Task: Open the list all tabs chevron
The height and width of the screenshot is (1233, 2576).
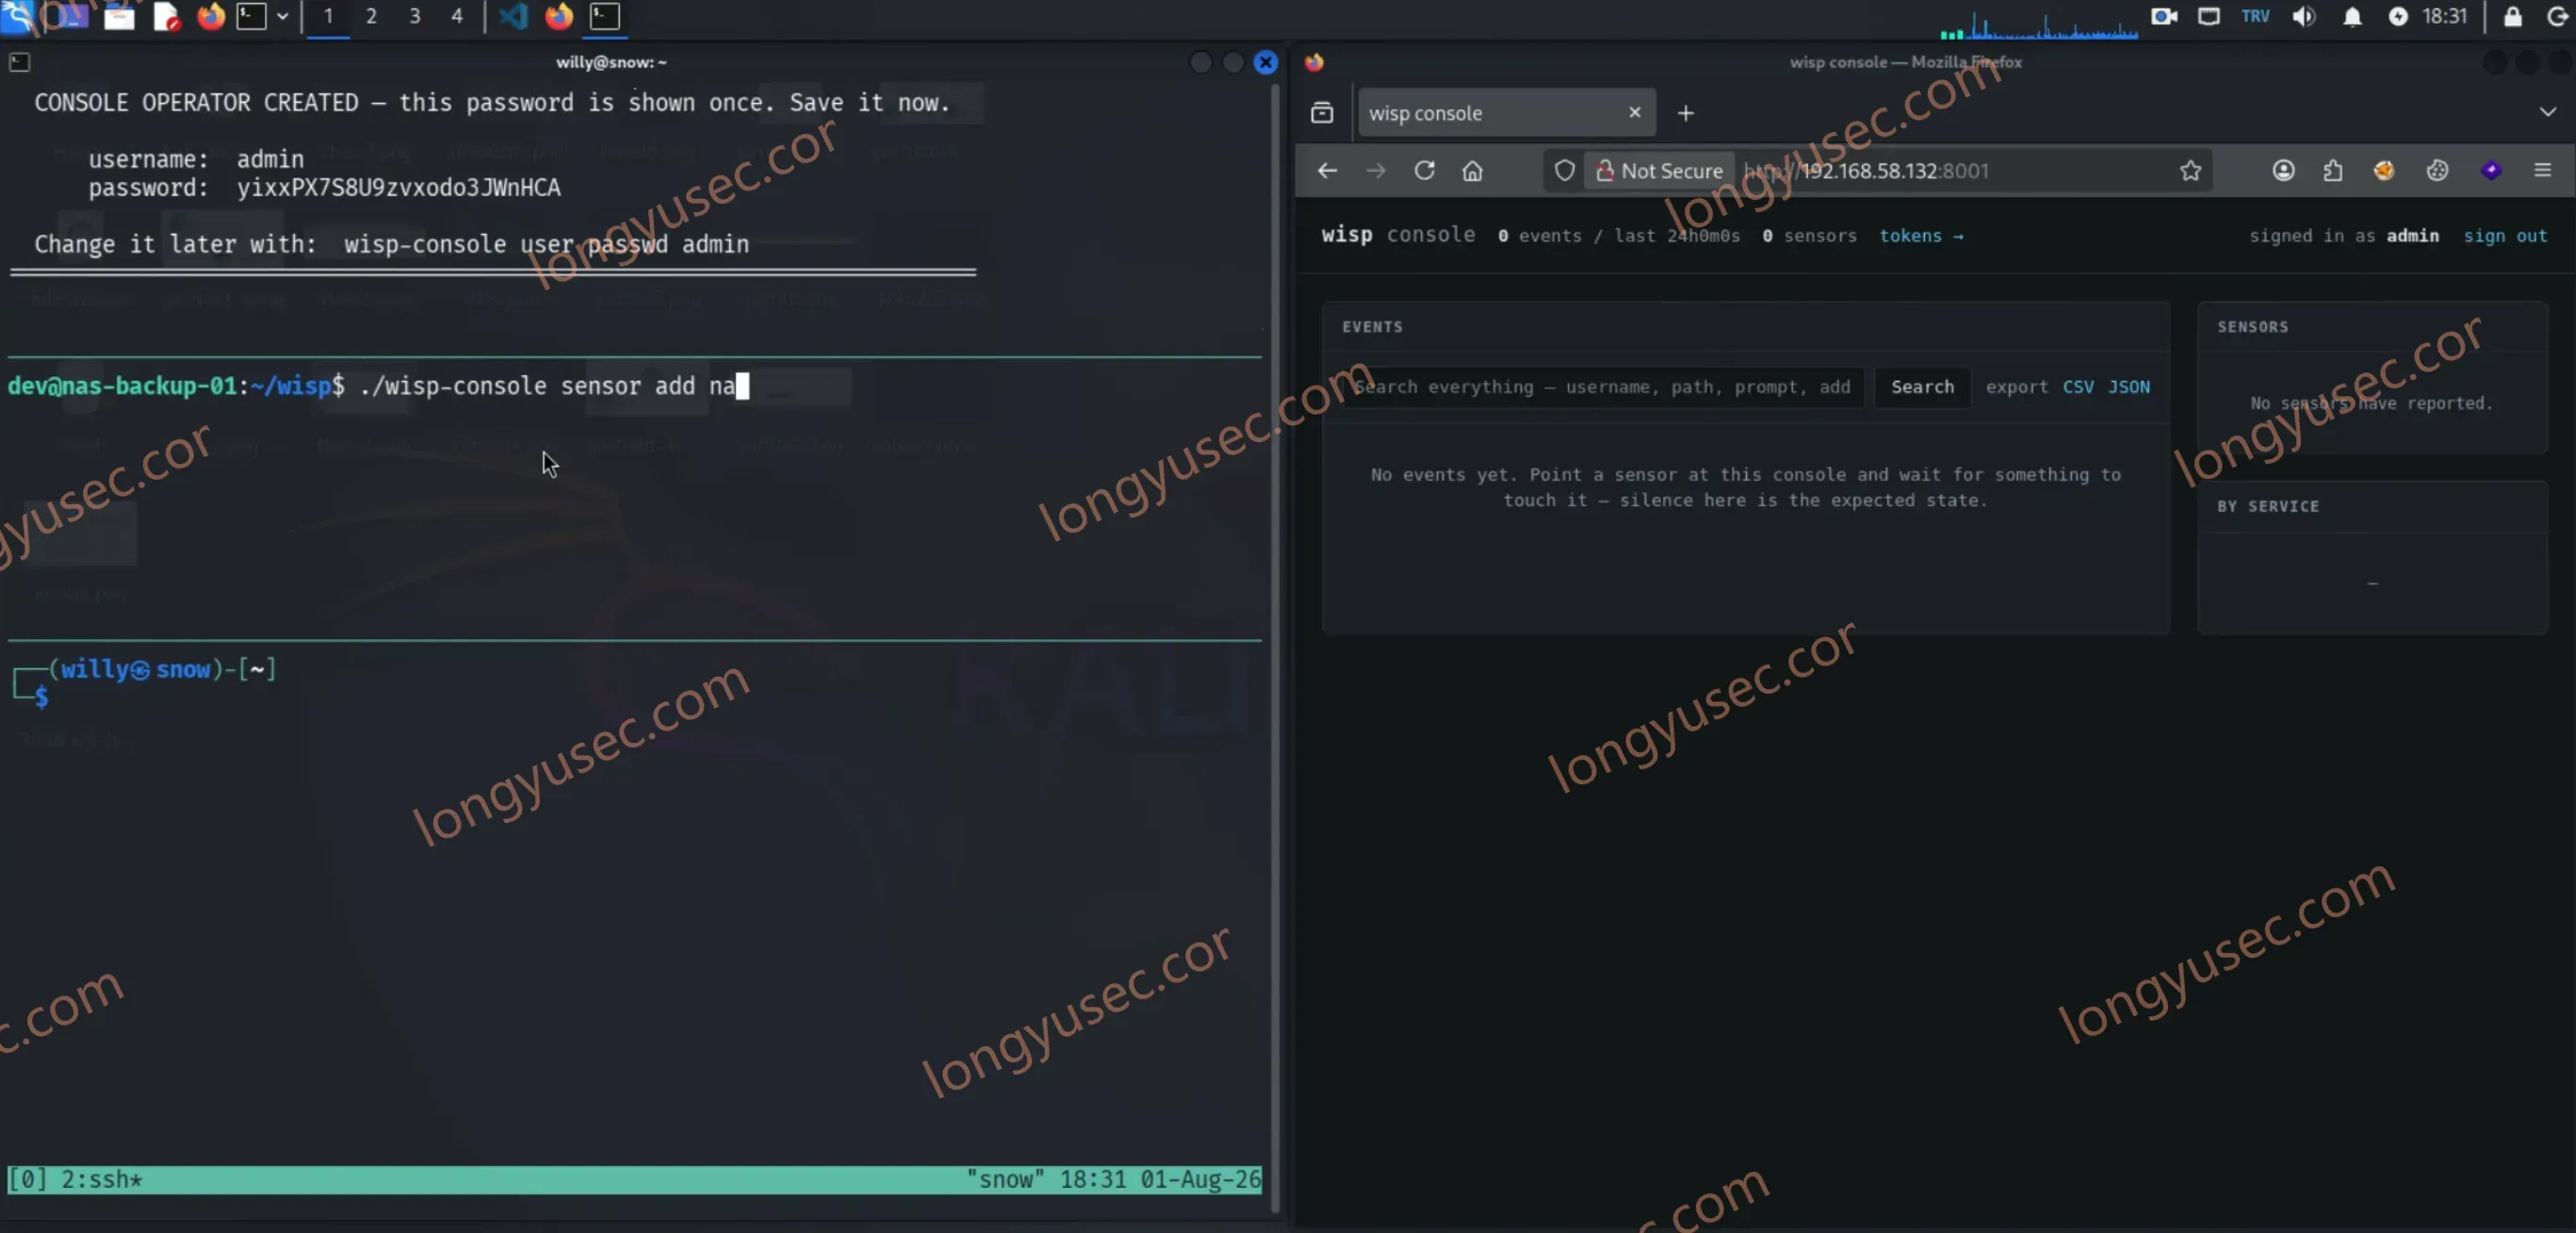Action: [x=2547, y=112]
